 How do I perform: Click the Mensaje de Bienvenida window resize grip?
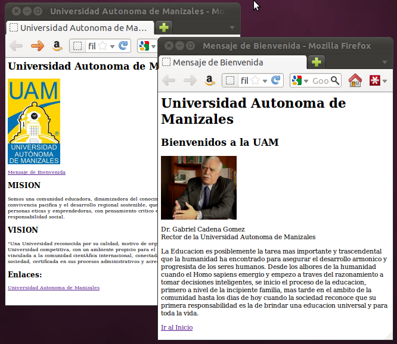click(389, 336)
